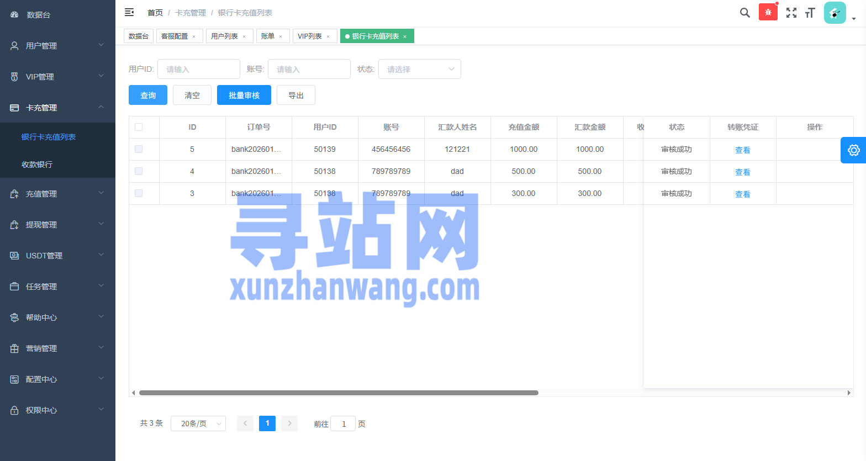Open the search magnifier icon

744,13
